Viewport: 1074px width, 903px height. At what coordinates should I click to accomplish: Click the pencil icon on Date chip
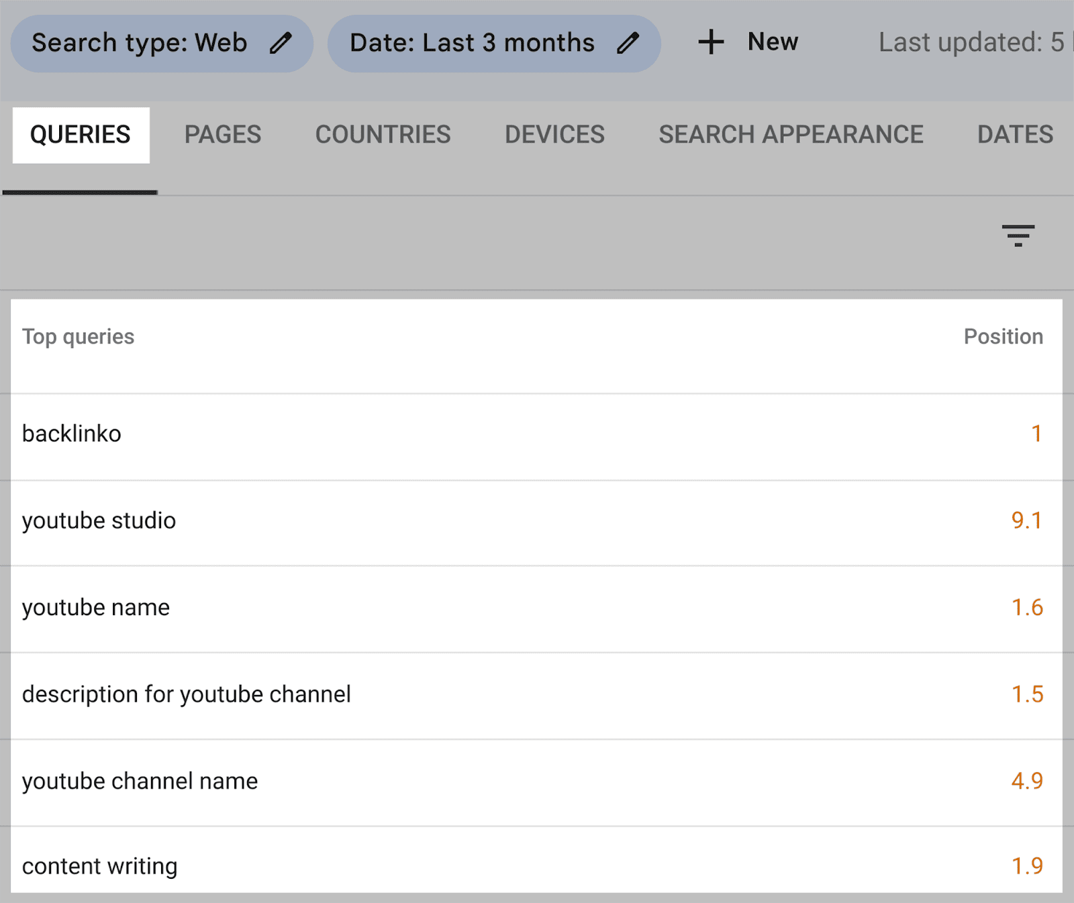(628, 43)
